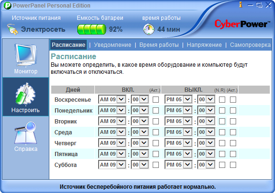Tick ВКЛ. active checkbox for Среда
Viewport: 275px width, 193px height.
(156, 132)
